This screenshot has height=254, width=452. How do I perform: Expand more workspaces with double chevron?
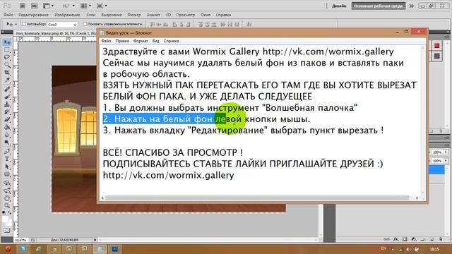pyautogui.click(x=411, y=6)
